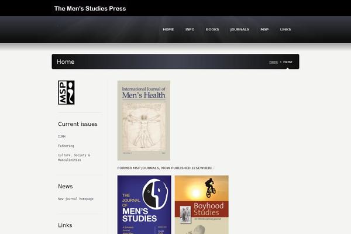The height and width of the screenshot is (234, 351).
Task: Click the MSP logo in the sidebar
Action: [x=66, y=92]
